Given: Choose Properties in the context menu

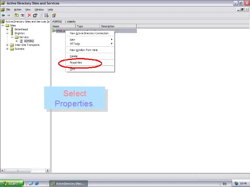Looking at the screenshot, I should [76, 63].
